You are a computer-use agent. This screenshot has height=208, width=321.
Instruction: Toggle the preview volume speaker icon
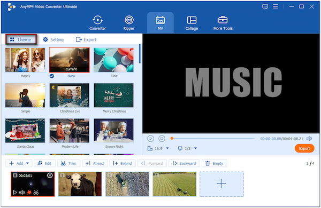pyautogui.click(x=309, y=139)
